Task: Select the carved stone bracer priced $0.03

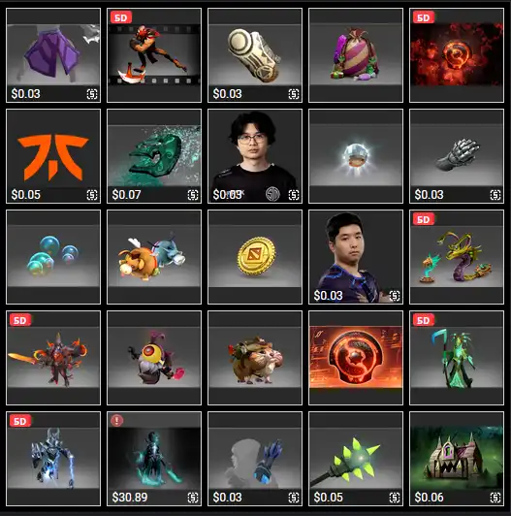Action: pos(255,55)
